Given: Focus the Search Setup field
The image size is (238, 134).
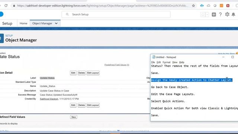Looking at the screenshot, I should (x=116, y=15).
